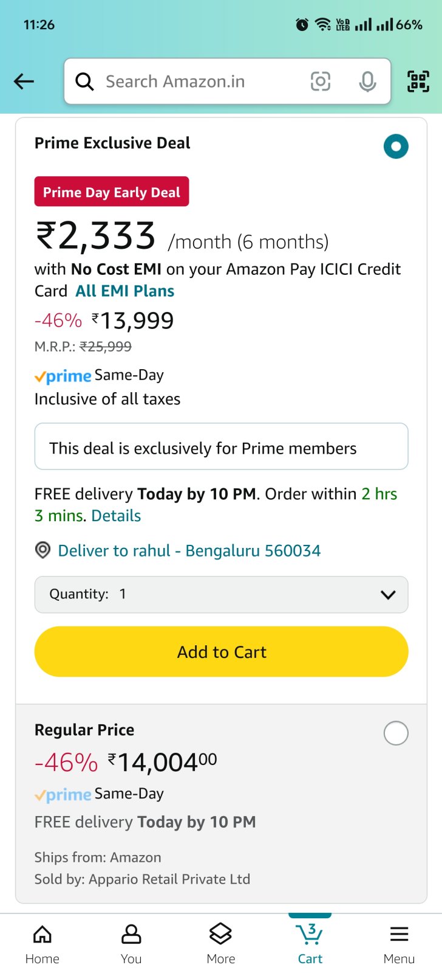The width and height of the screenshot is (442, 973).
Task: Open the All EMI Plans link
Action: [x=124, y=291]
